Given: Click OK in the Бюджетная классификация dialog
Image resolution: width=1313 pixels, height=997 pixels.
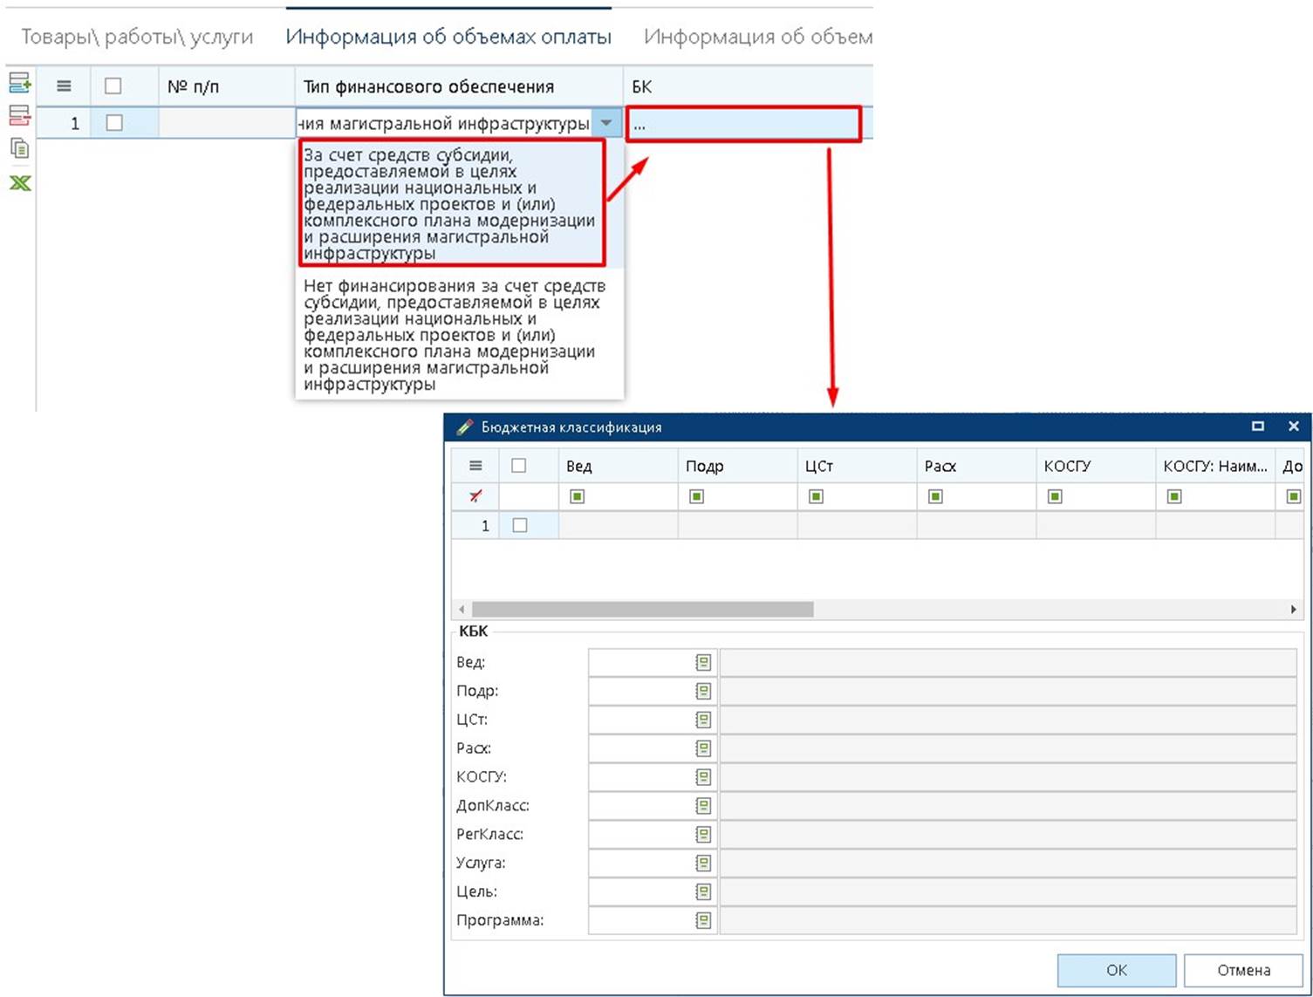Looking at the screenshot, I should (1117, 970).
